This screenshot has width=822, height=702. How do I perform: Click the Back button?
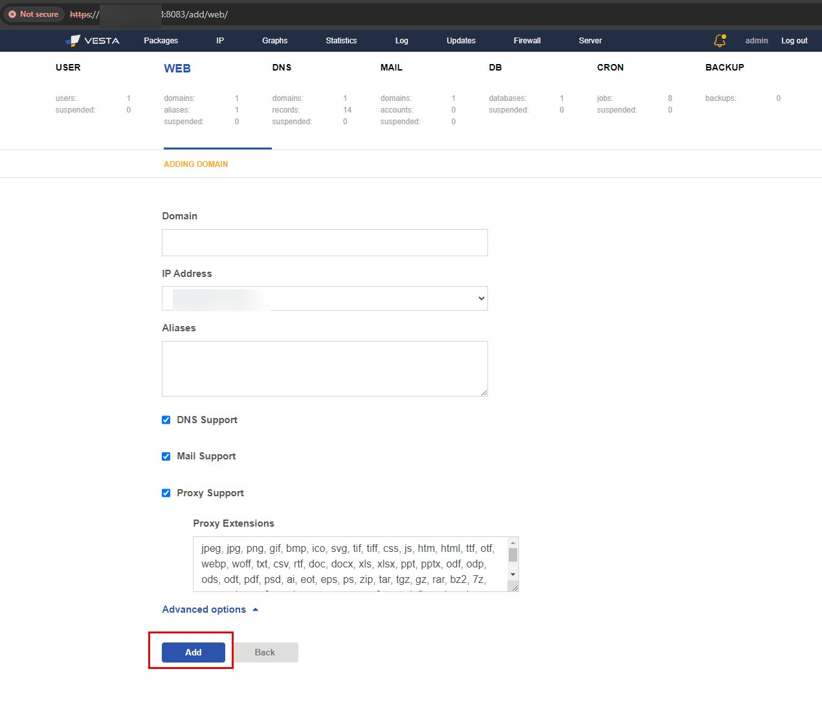point(265,652)
